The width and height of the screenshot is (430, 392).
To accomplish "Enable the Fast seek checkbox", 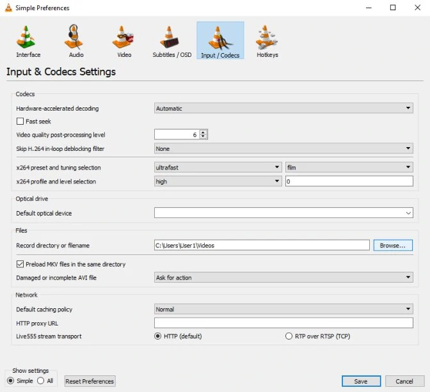I will (x=20, y=121).
